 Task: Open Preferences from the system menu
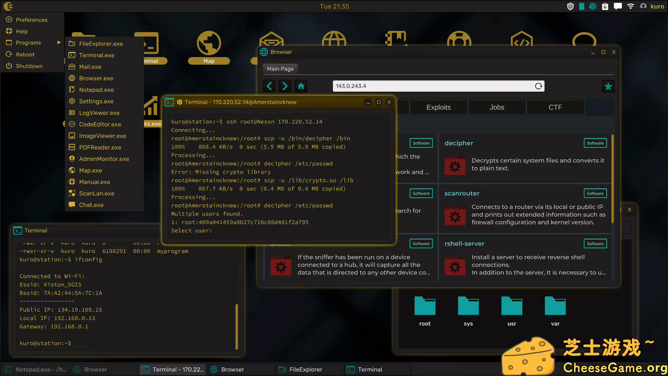tap(31, 19)
